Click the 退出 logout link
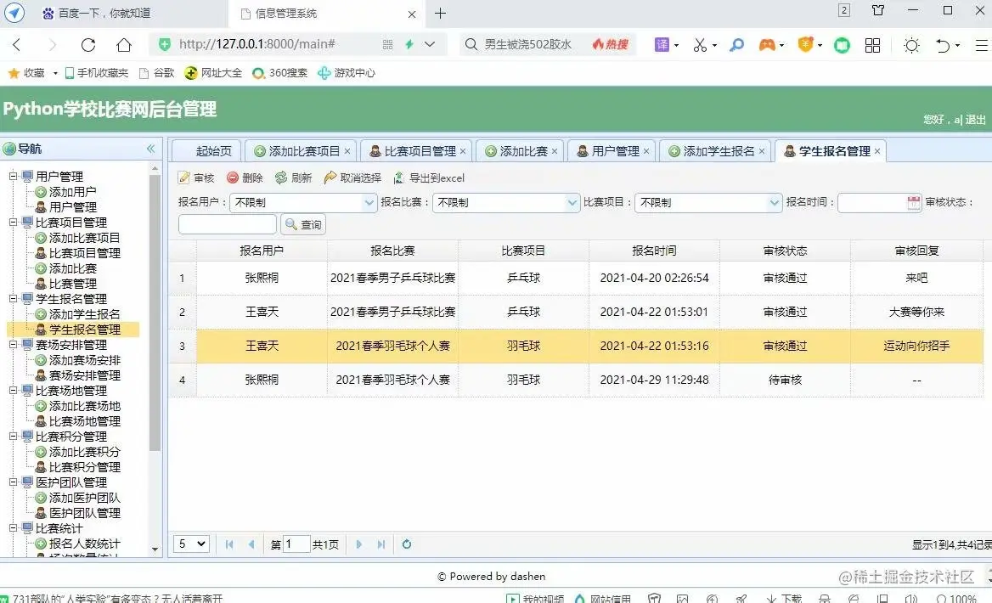Screen dimensions: 992x603 point(975,120)
